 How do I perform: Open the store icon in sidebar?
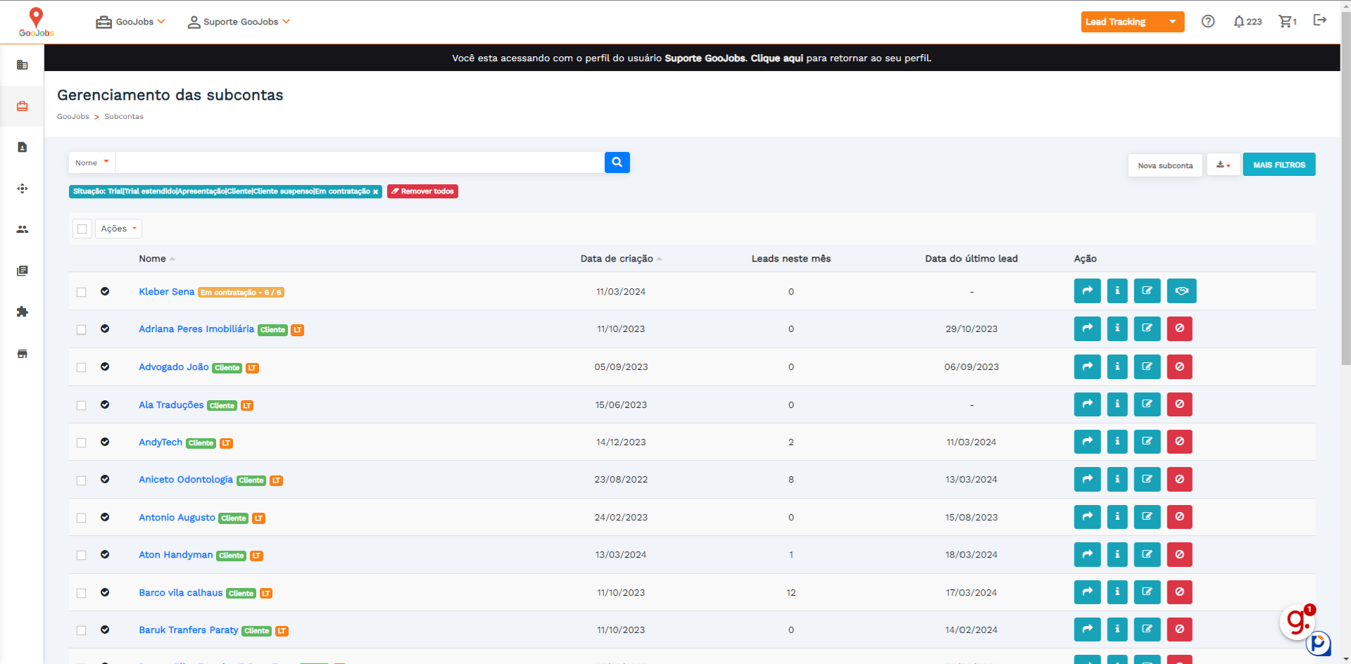(x=23, y=353)
